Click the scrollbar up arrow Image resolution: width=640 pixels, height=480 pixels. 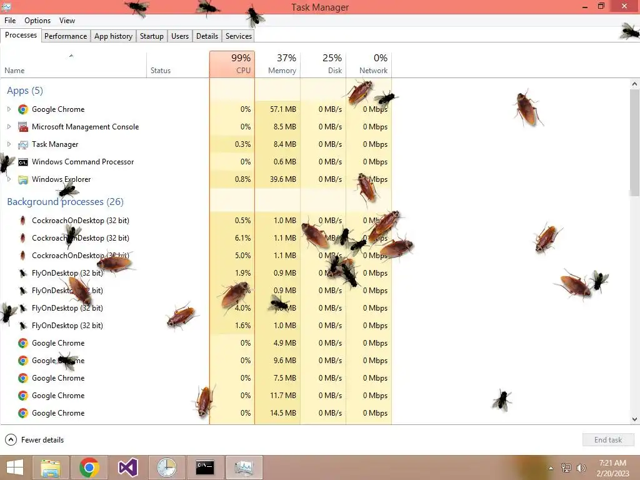634,84
